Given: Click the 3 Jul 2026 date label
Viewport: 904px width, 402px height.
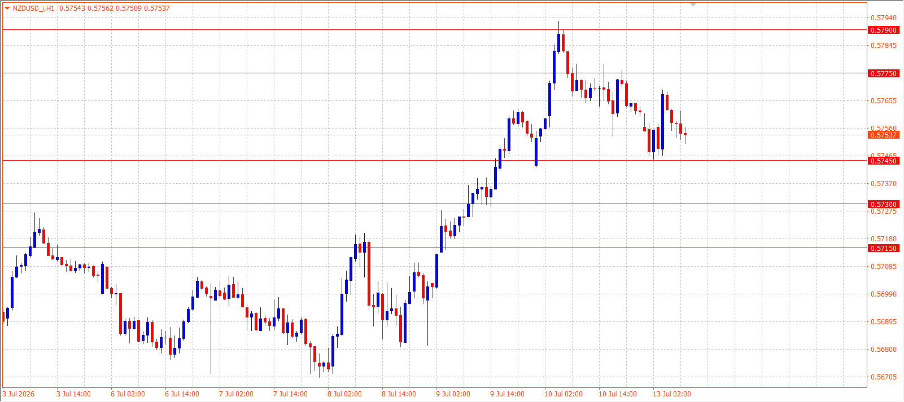Looking at the screenshot, I should coord(19,394).
